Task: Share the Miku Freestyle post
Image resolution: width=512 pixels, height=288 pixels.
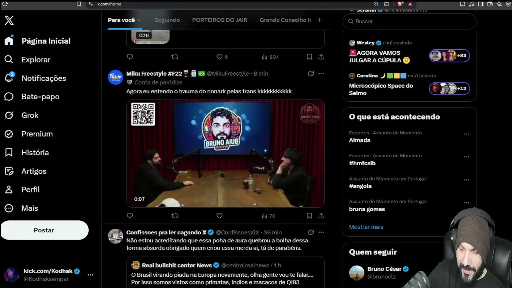Action: (321, 216)
